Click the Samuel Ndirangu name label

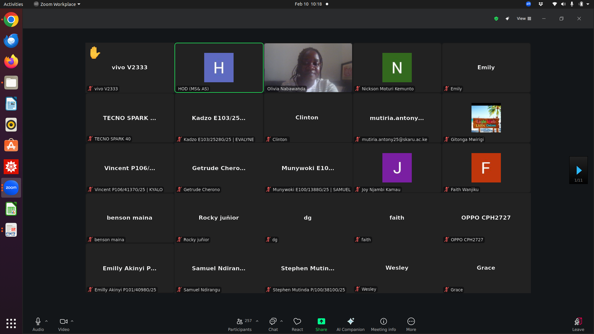(x=202, y=290)
